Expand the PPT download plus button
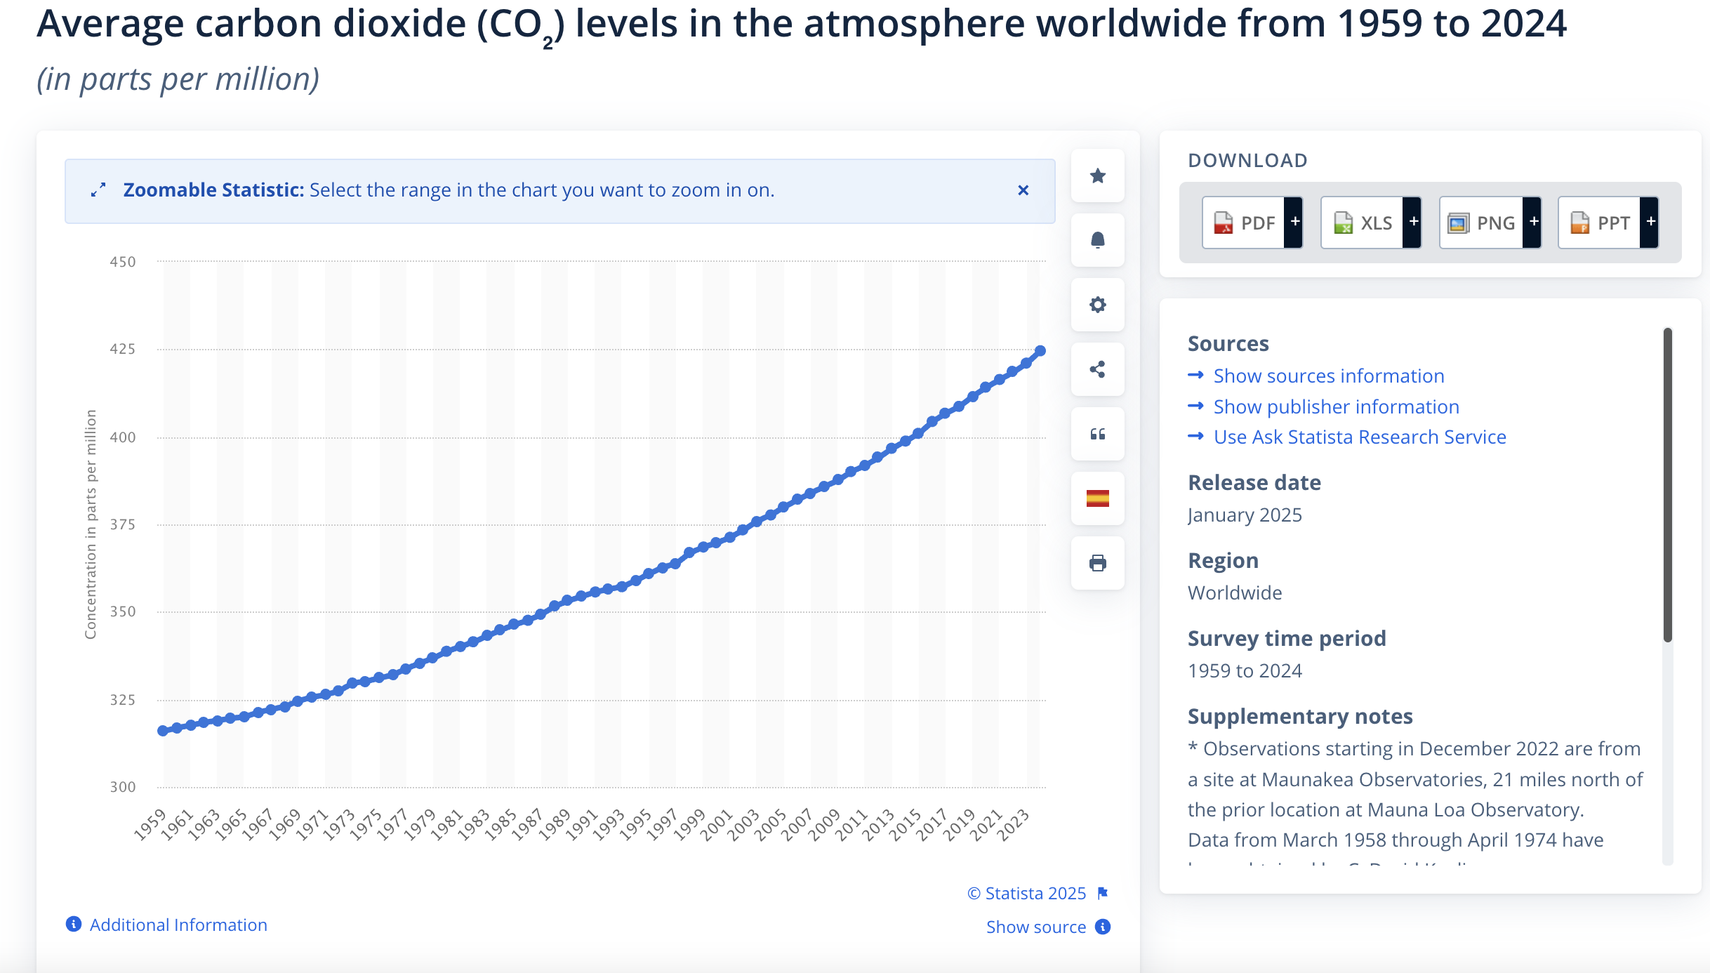This screenshot has width=1710, height=973. coord(1650,222)
